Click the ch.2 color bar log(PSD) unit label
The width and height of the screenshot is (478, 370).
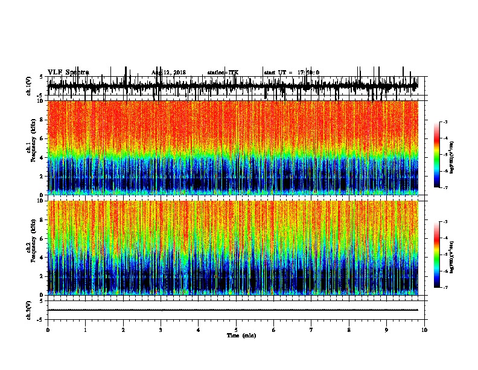tap(451, 258)
